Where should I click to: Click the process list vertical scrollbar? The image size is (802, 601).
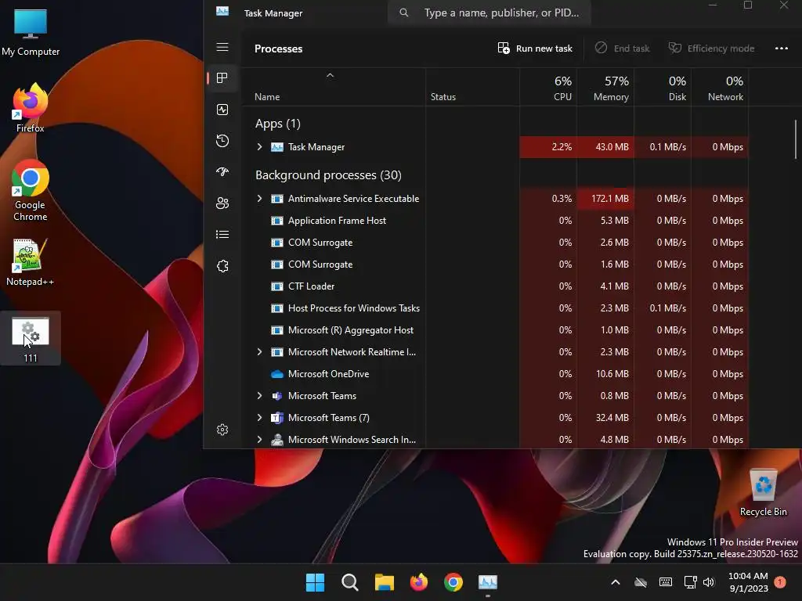coord(796,139)
